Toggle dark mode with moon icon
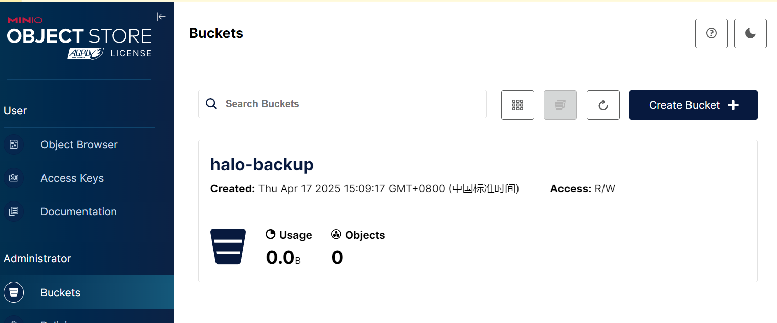Image resolution: width=777 pixels, height=323 pixels. [750, 33]
